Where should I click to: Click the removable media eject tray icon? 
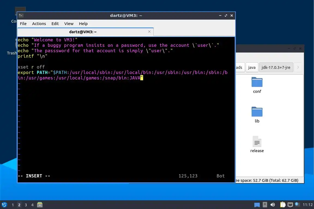pos(265,205)
